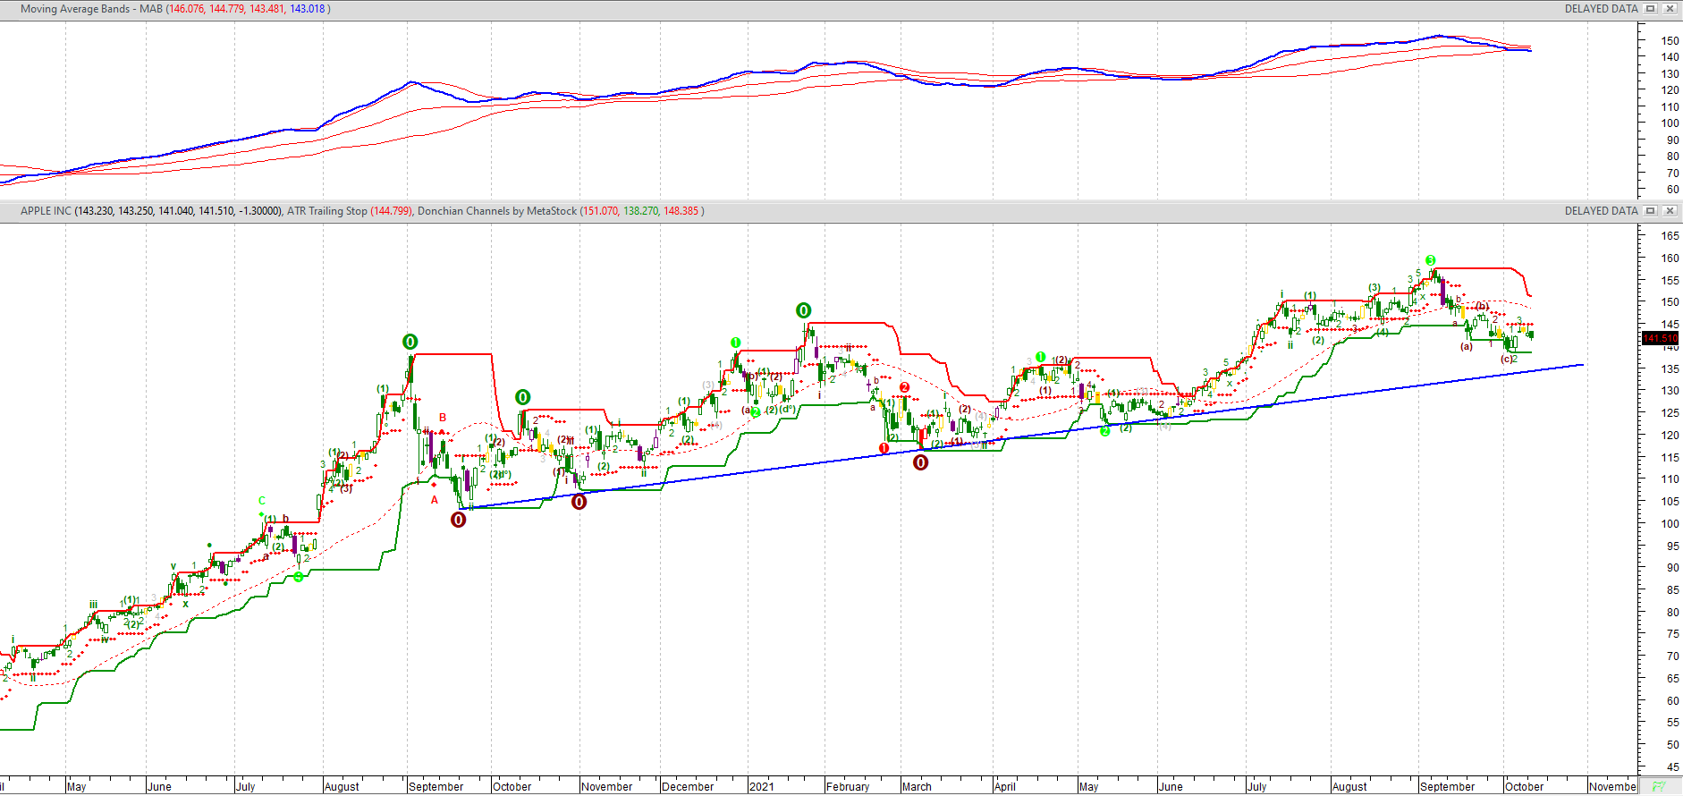Click the Donchian Channels by MetaStock label
This screenshot has height=796, width=1683.
coord(496,211)
